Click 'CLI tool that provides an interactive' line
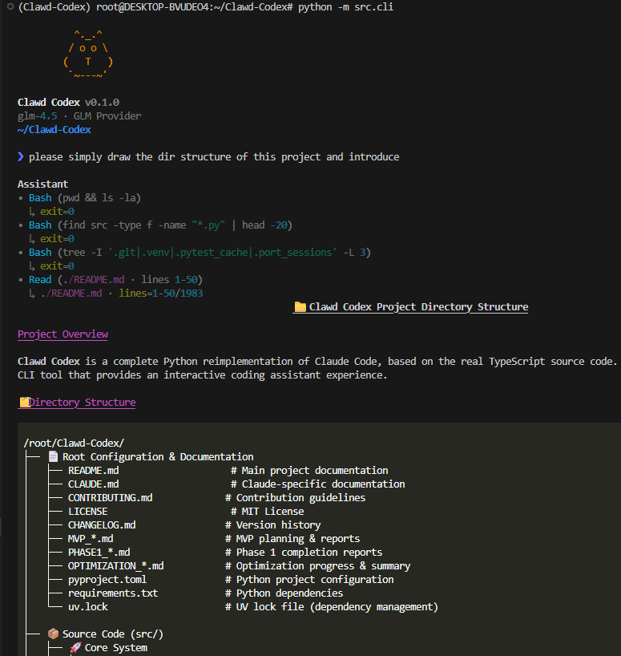The width and height of the screenshot is (621, 656). tap(203, 375)
